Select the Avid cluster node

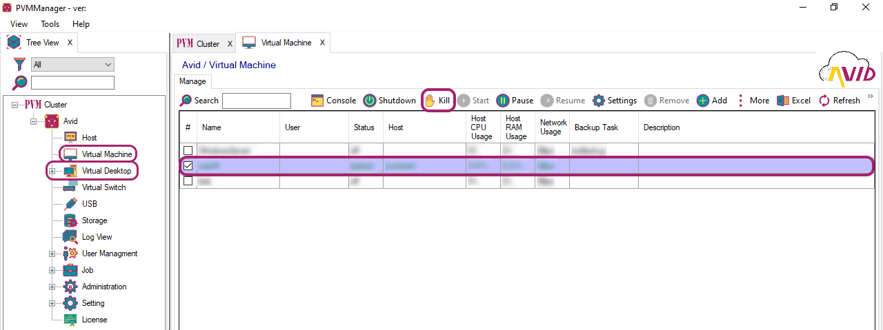click(x=70, y=121)
